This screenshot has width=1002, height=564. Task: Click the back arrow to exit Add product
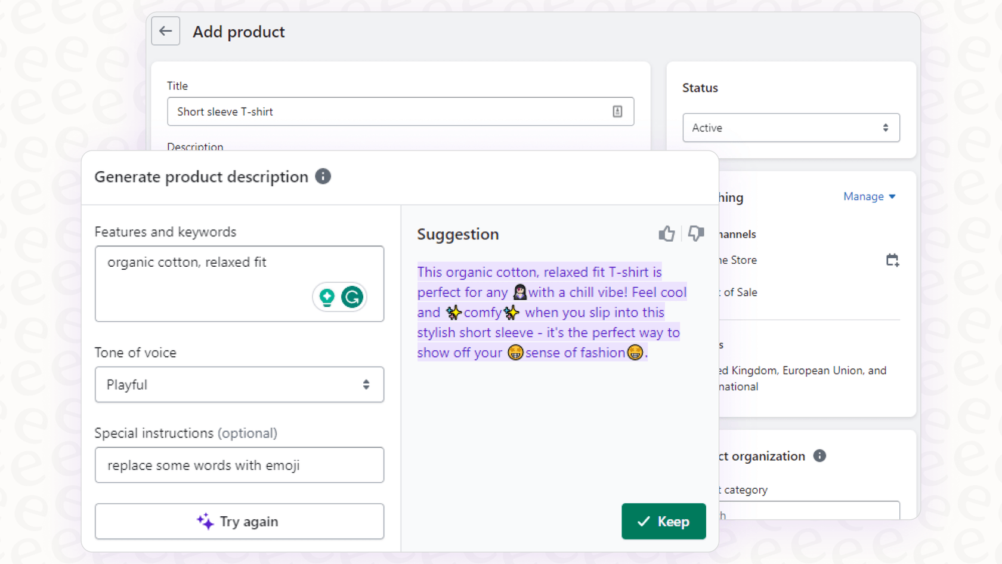(x=165, y=31)
